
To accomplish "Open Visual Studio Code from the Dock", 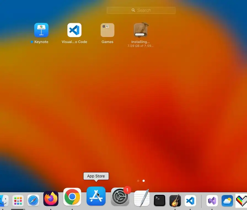I will [190, 201].
